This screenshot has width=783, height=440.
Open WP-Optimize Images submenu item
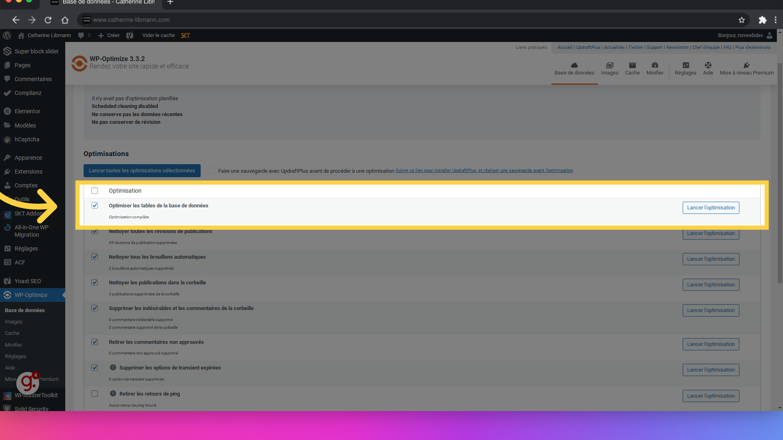pyautogui.click(x=13, y=322)
